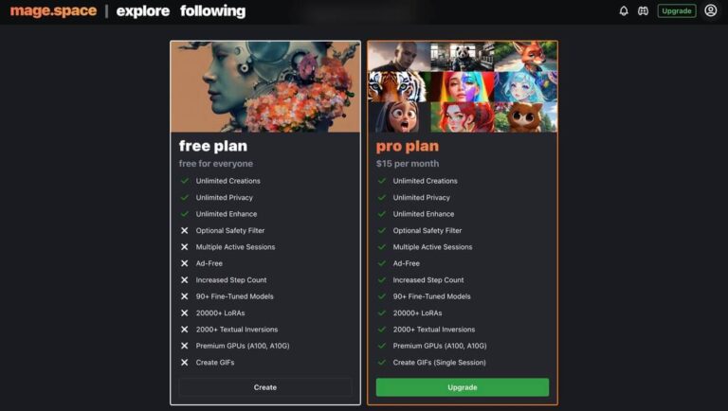Screen dimensions: 728x411
Task: Click the Upgrade button in header
Action: (x=677, y=10)
